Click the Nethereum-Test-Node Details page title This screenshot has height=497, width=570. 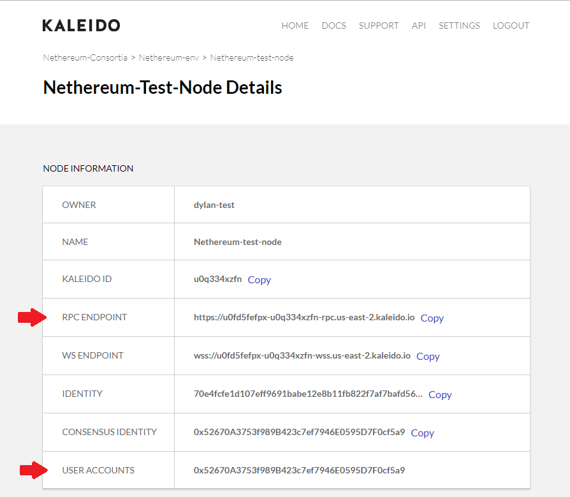163,87
